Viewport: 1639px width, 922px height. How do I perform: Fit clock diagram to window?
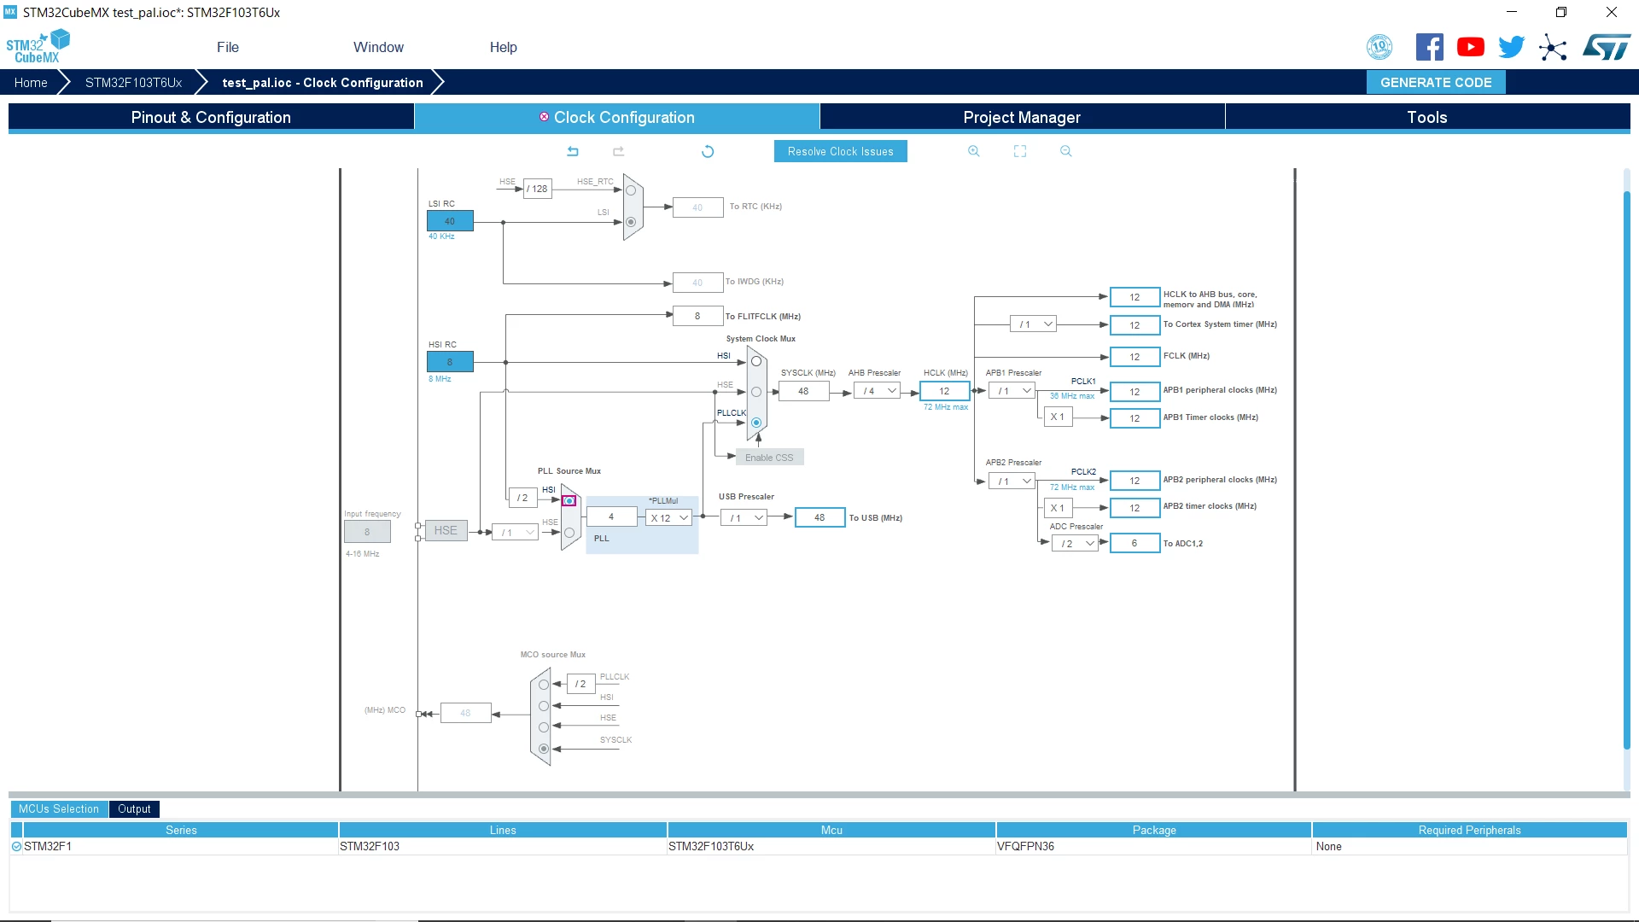point(1020,151)
